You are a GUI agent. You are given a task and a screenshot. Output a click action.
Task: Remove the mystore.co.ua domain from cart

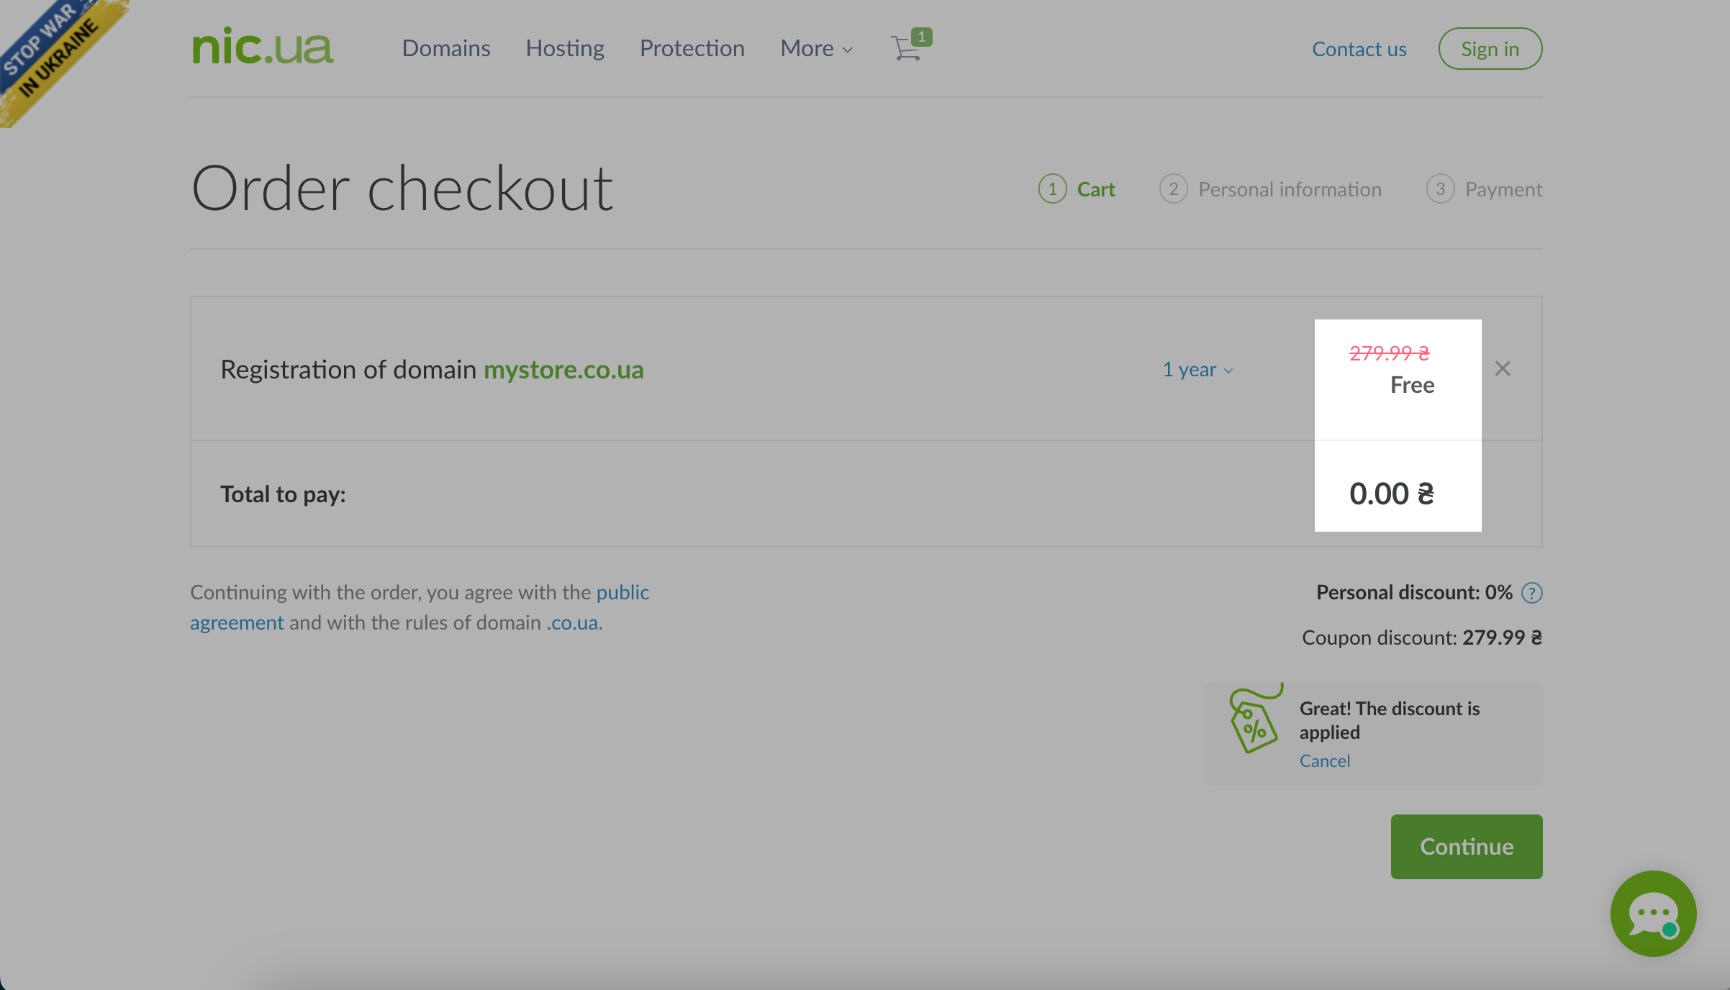pos(1503,369)
